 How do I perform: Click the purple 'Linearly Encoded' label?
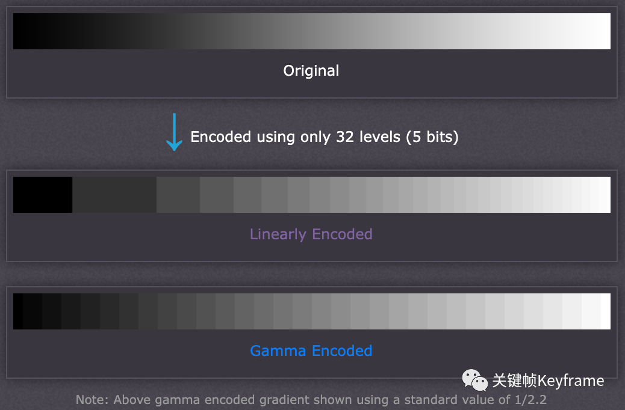pyautogui.click(x=311, y=234)
